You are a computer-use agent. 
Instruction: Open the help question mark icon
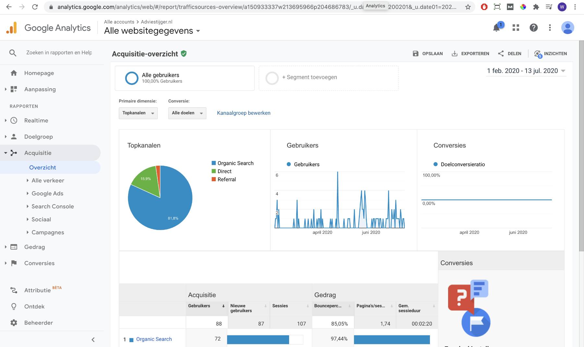534,28
